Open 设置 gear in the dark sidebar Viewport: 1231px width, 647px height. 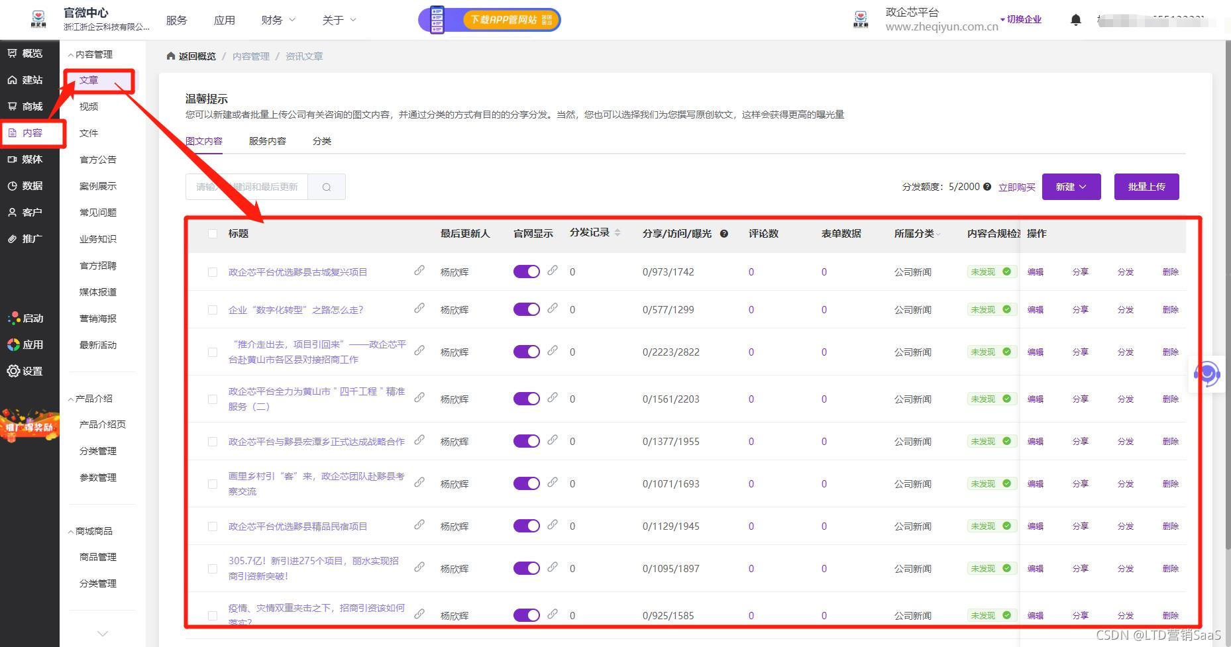pyautogui.click(x=25, y=371)
